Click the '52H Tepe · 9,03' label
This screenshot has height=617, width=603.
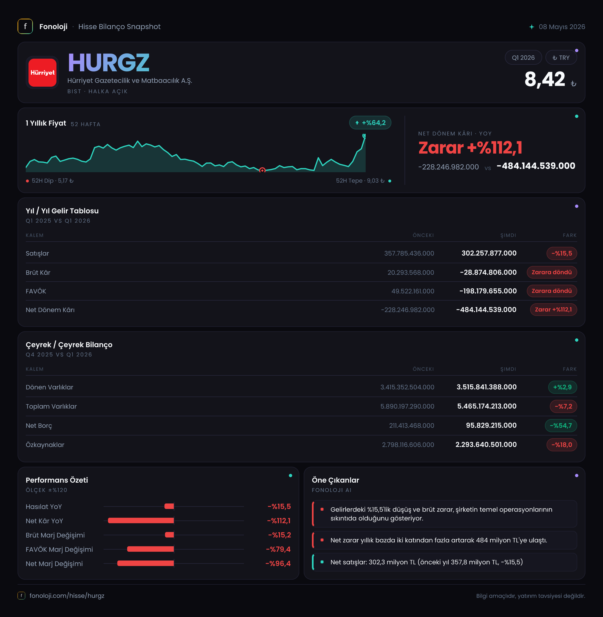tap(360, 181)
